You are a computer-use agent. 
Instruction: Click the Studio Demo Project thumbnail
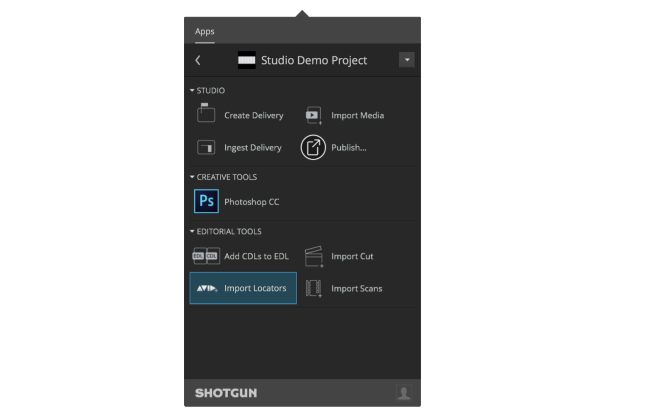246,60
